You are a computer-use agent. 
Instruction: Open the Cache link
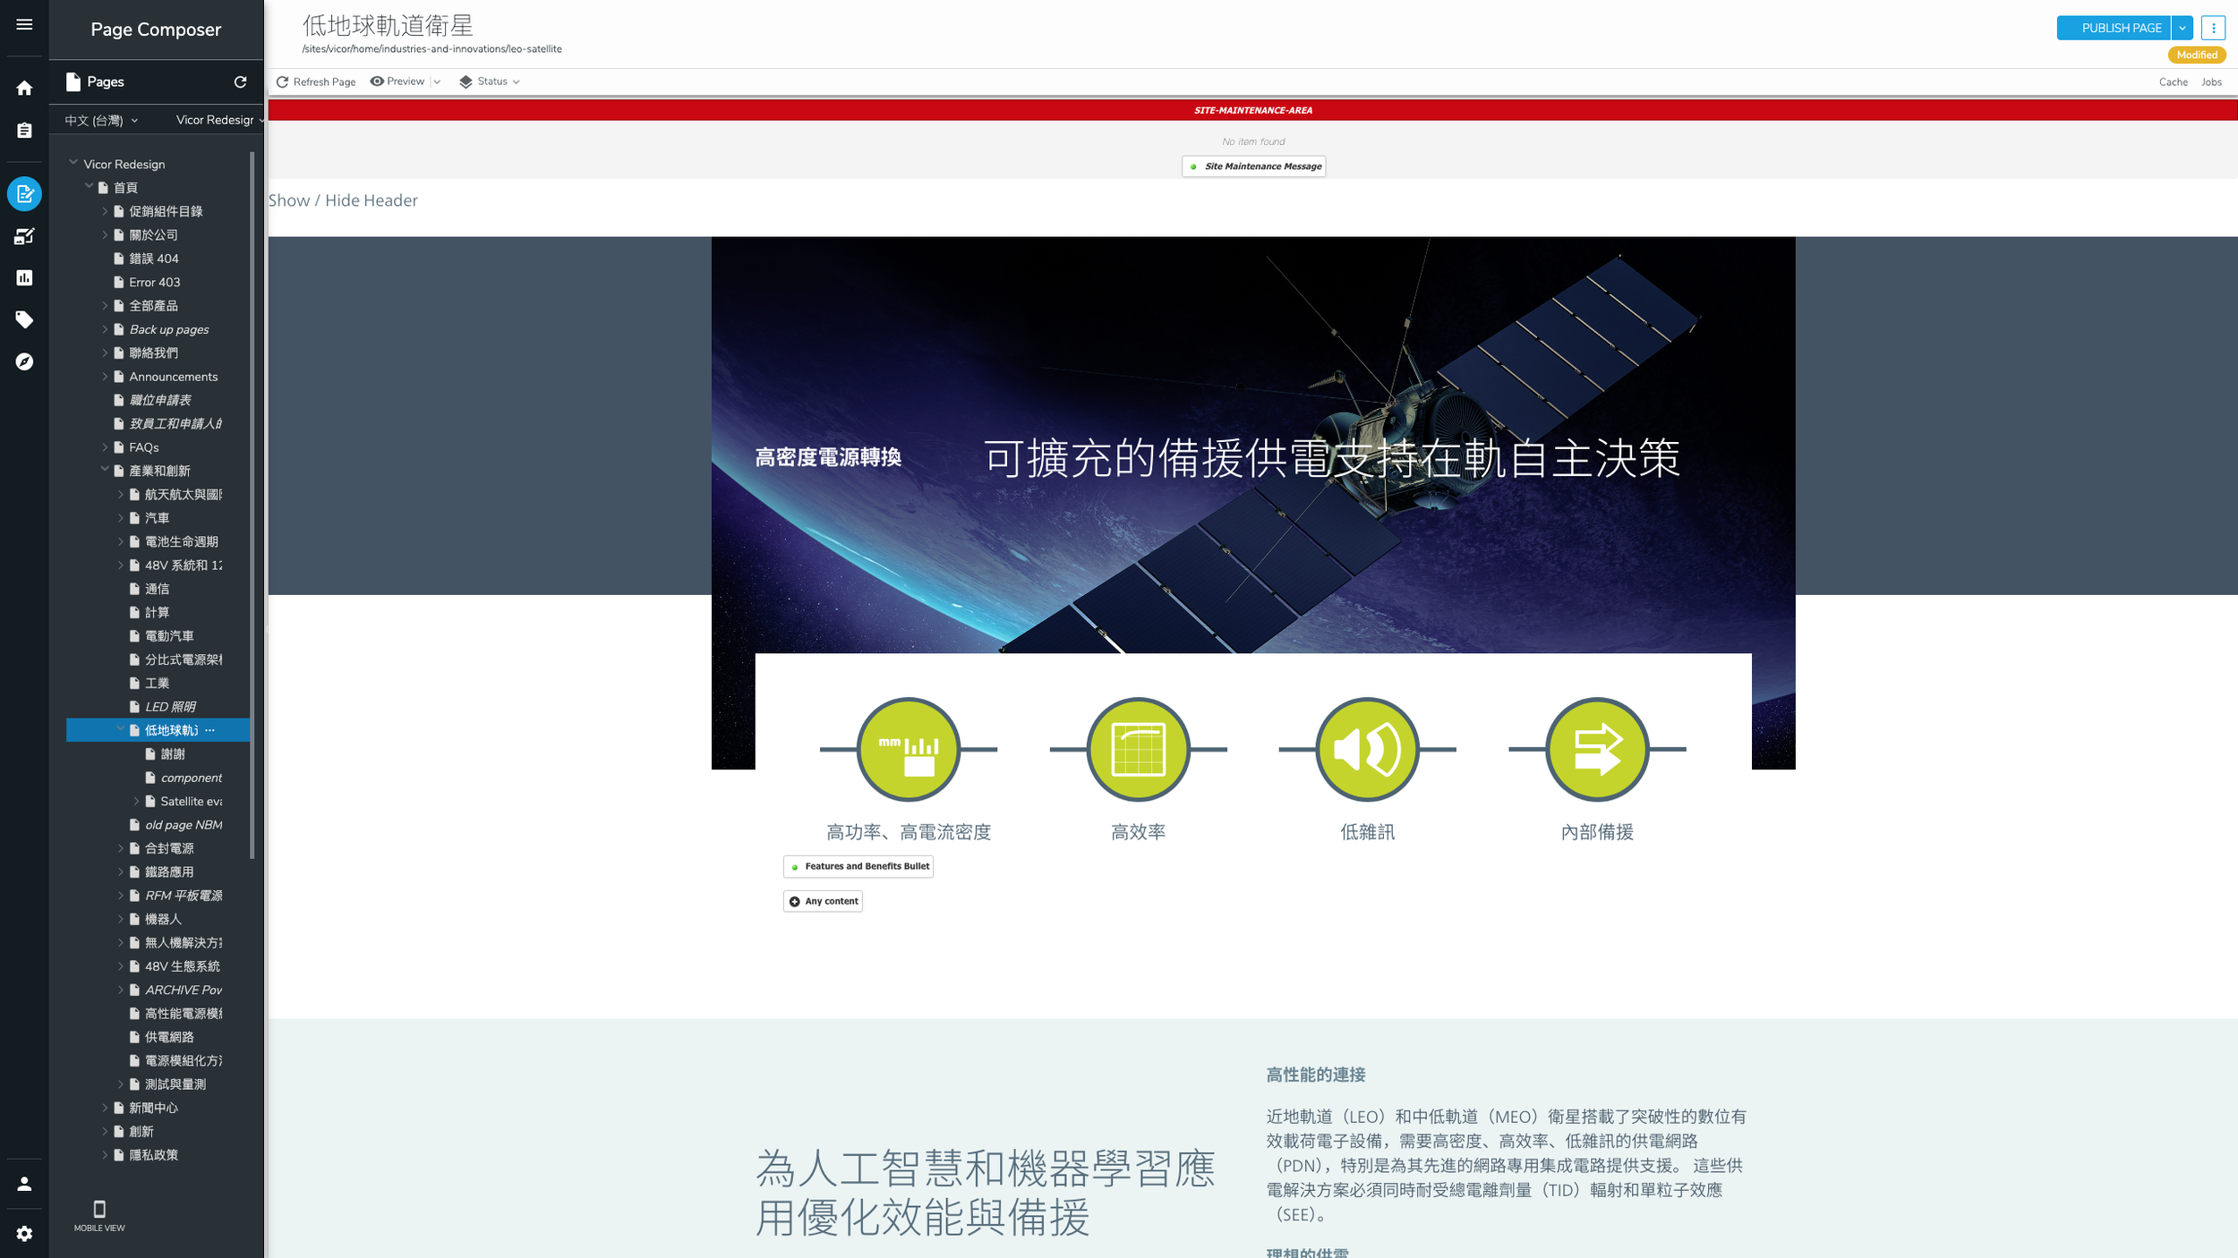click(2173, 82)
